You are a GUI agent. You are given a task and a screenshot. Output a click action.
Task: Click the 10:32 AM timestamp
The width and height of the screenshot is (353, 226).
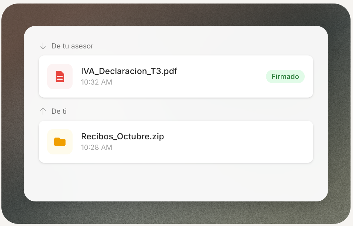point(97,82)
